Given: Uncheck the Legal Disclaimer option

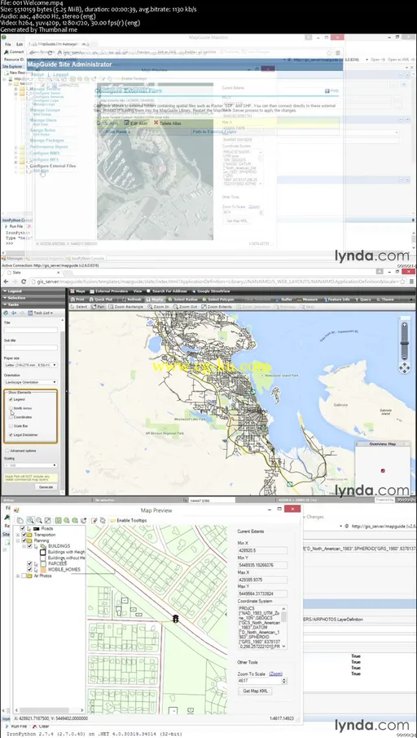Looking at the screenshot, I should pyautogui.click(x=11, y=435).
